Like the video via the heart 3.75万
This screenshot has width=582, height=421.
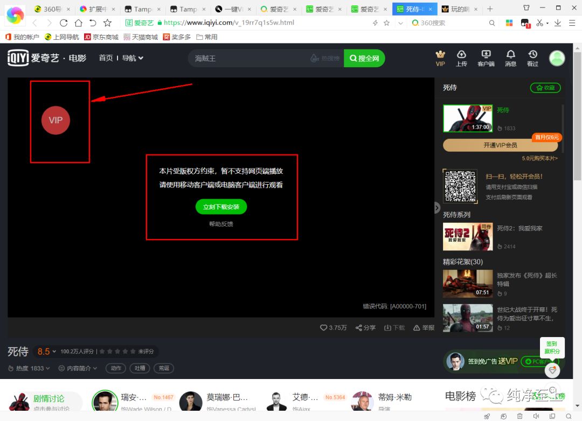(334, 327)
